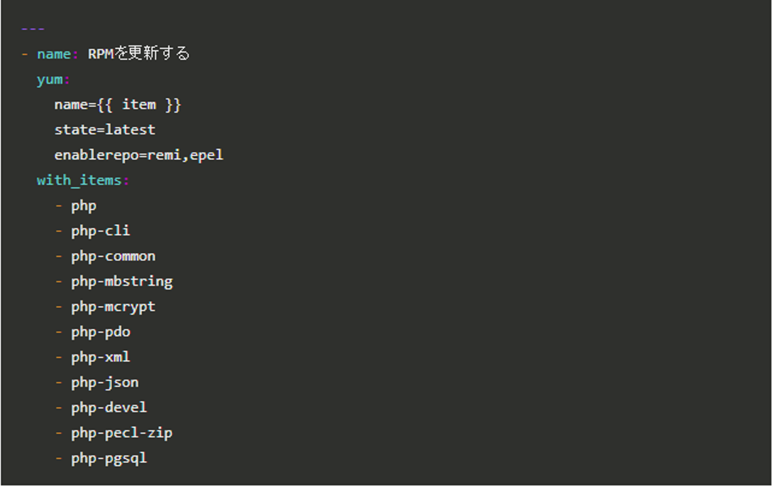Click the 'php-mcrypt' package name

(x=113, y=307)
